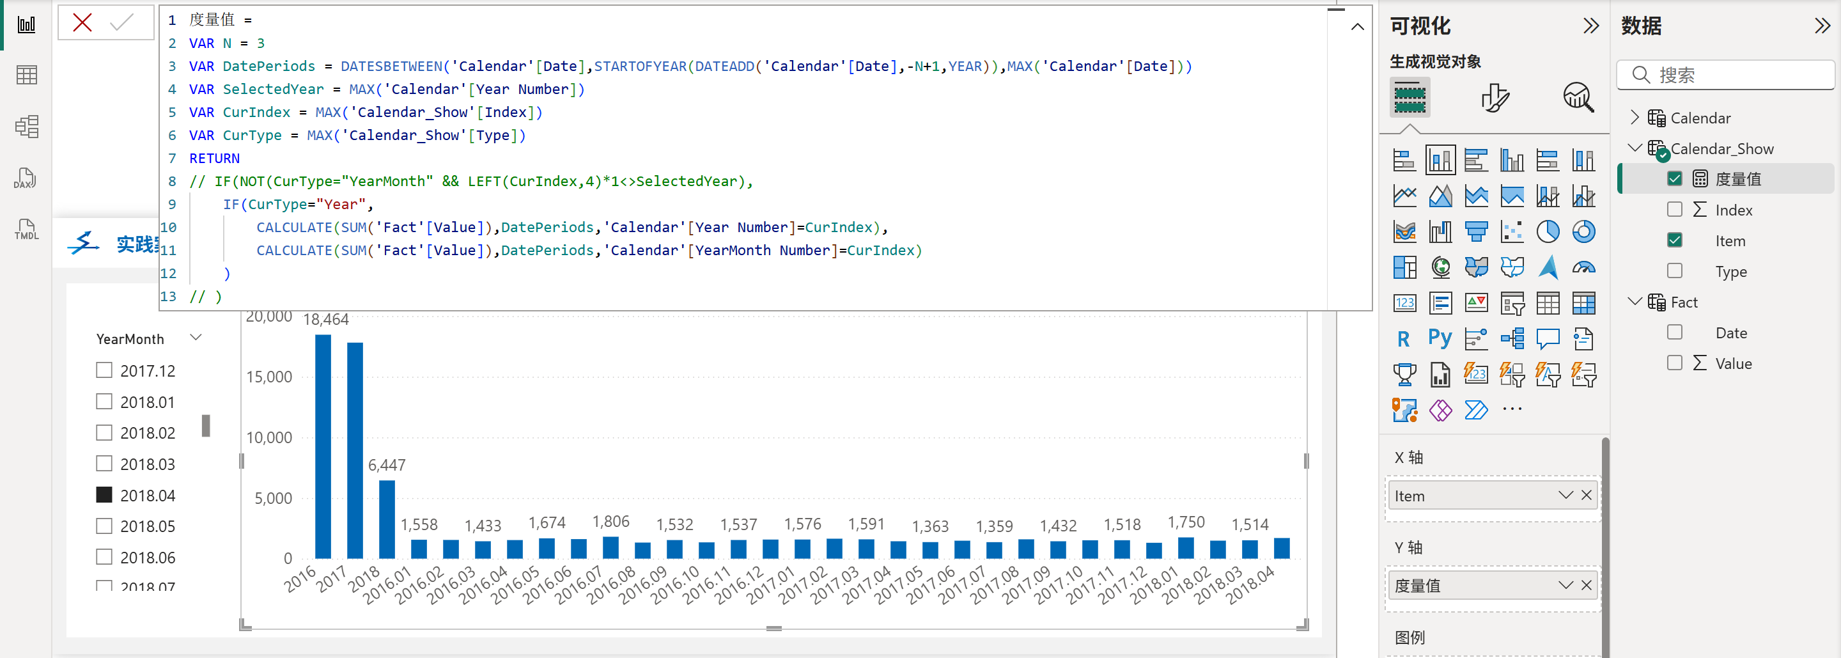Image resolution: width=1841 pixels, height=658 pixels.
Task: Switch to the Analytics tab
Action: coord(1578,97)
